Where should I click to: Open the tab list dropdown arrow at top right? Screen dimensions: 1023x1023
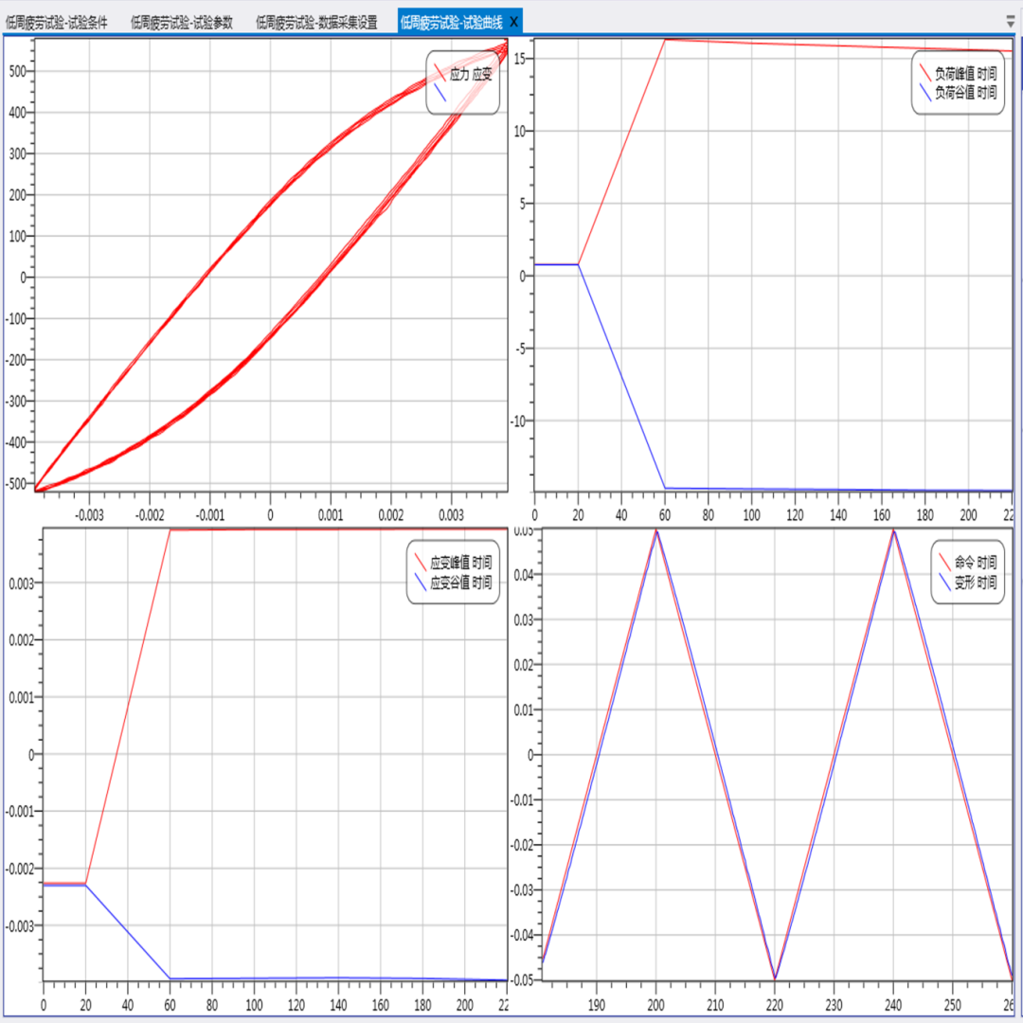click(x=1011, y=23)
